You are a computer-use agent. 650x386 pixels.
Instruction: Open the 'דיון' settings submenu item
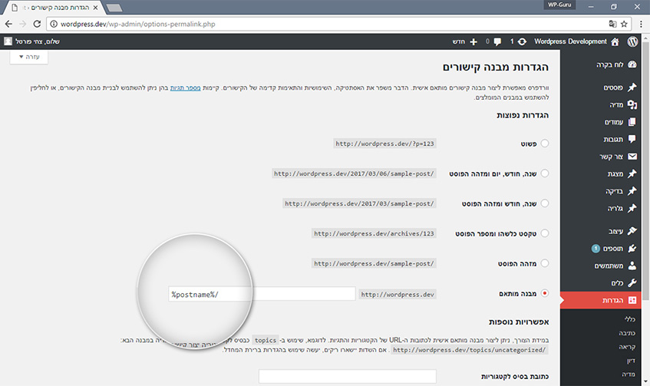(631, 361)
